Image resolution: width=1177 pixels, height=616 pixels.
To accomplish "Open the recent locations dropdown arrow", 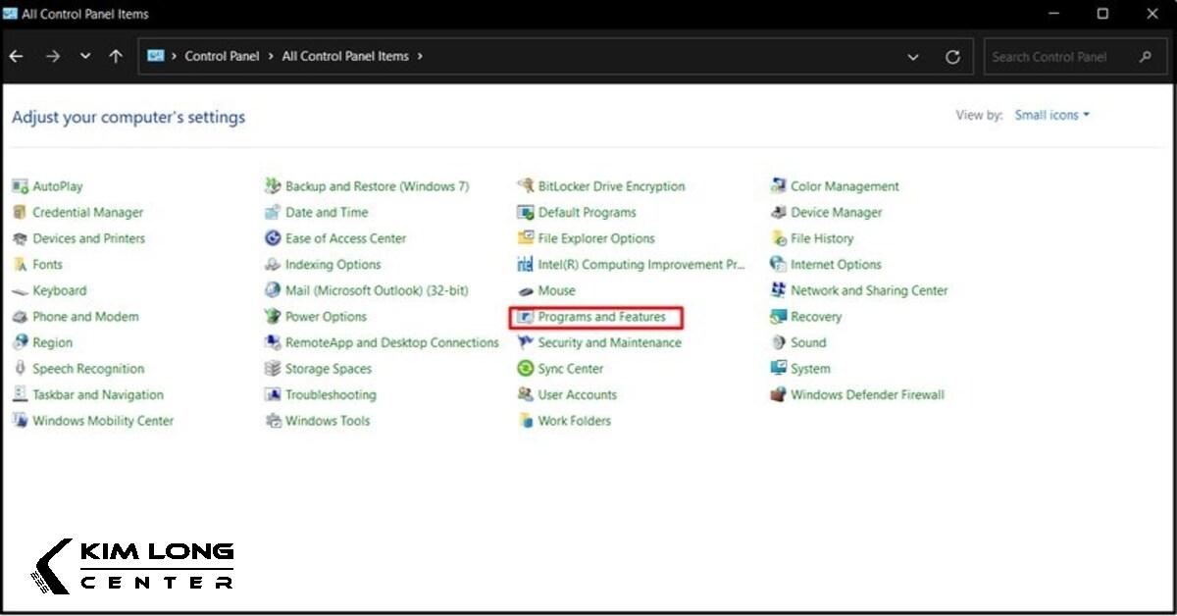I will 85,57.
